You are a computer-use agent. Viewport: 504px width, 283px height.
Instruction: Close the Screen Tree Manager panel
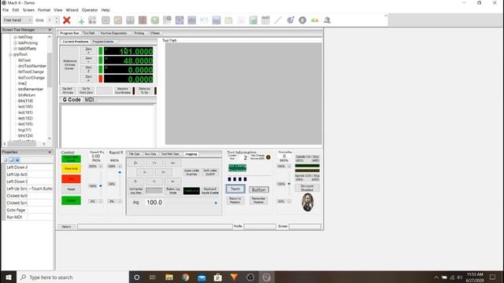tap(50, 30)
